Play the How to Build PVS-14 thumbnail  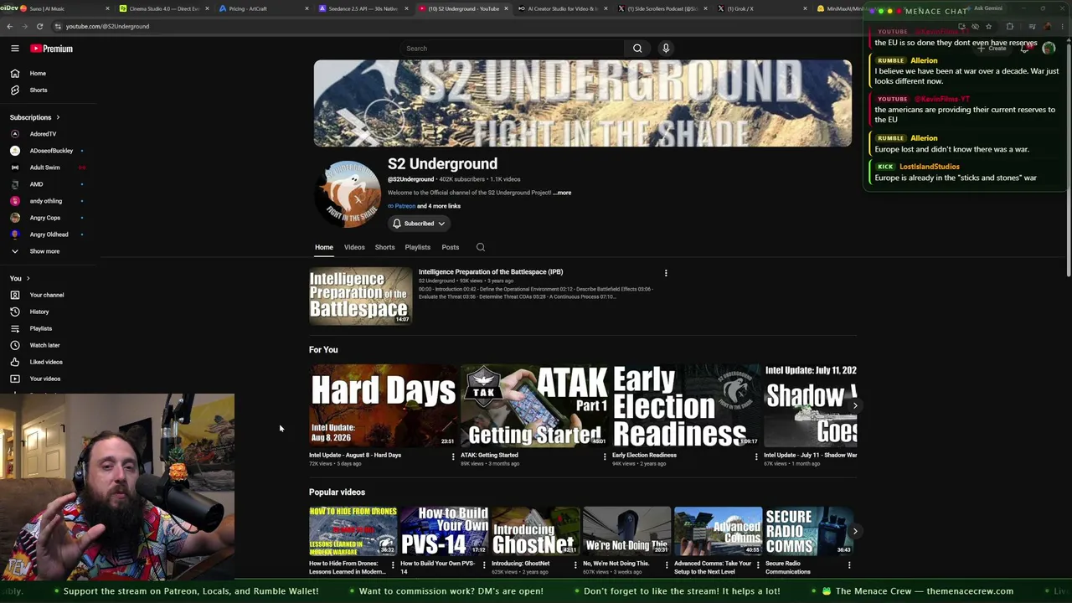coord(445,531)
